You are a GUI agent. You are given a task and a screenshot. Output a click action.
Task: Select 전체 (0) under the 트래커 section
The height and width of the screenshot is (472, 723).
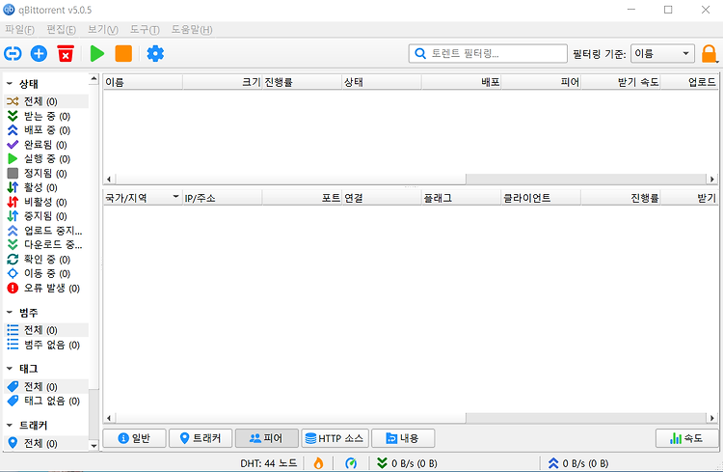[46, 443]
